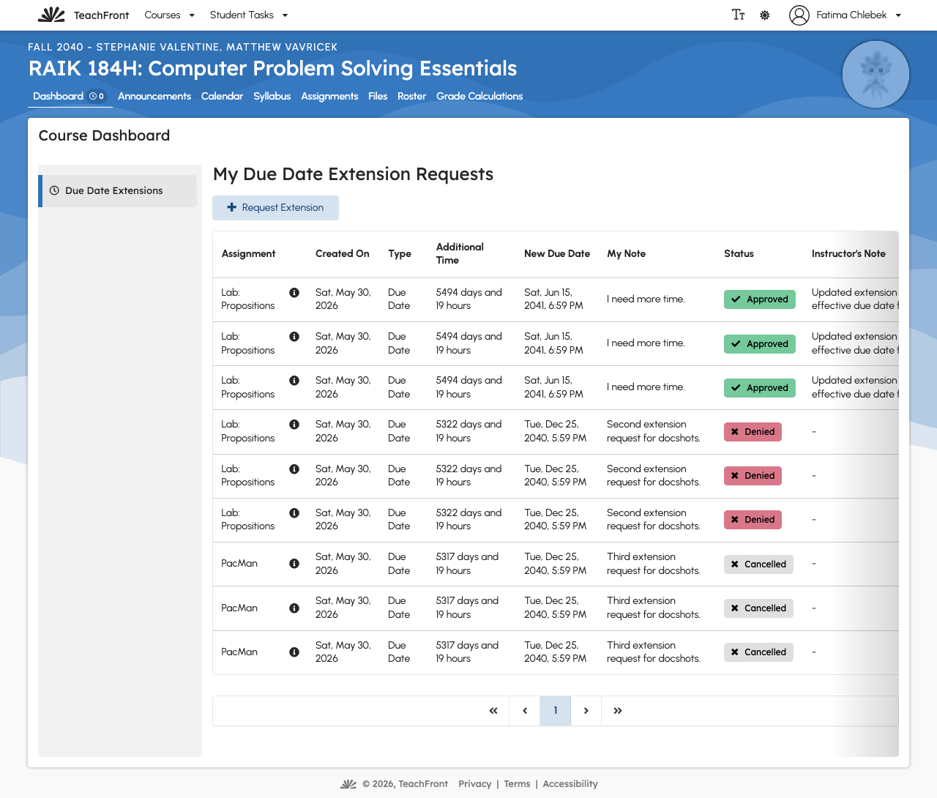Go to the first page of results
The width and height of the screenshot is (937, 798).
(493, 711)
